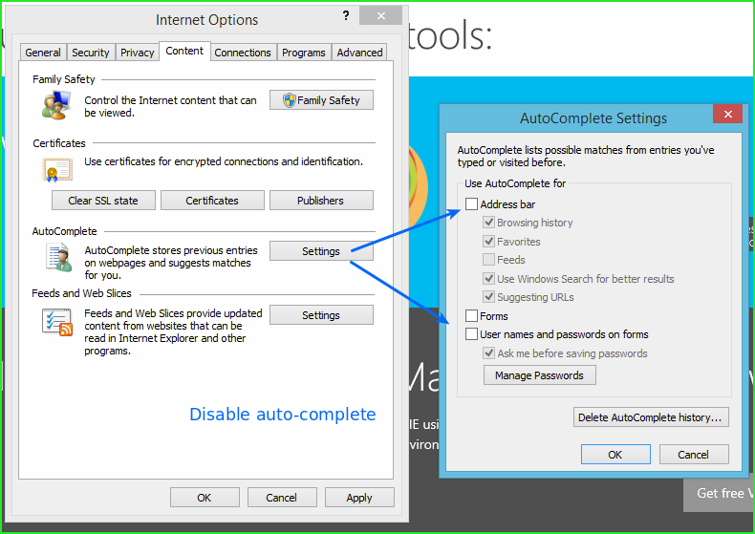Go to the Connections tab
755x534 pixels.
[x=243, y=52]
